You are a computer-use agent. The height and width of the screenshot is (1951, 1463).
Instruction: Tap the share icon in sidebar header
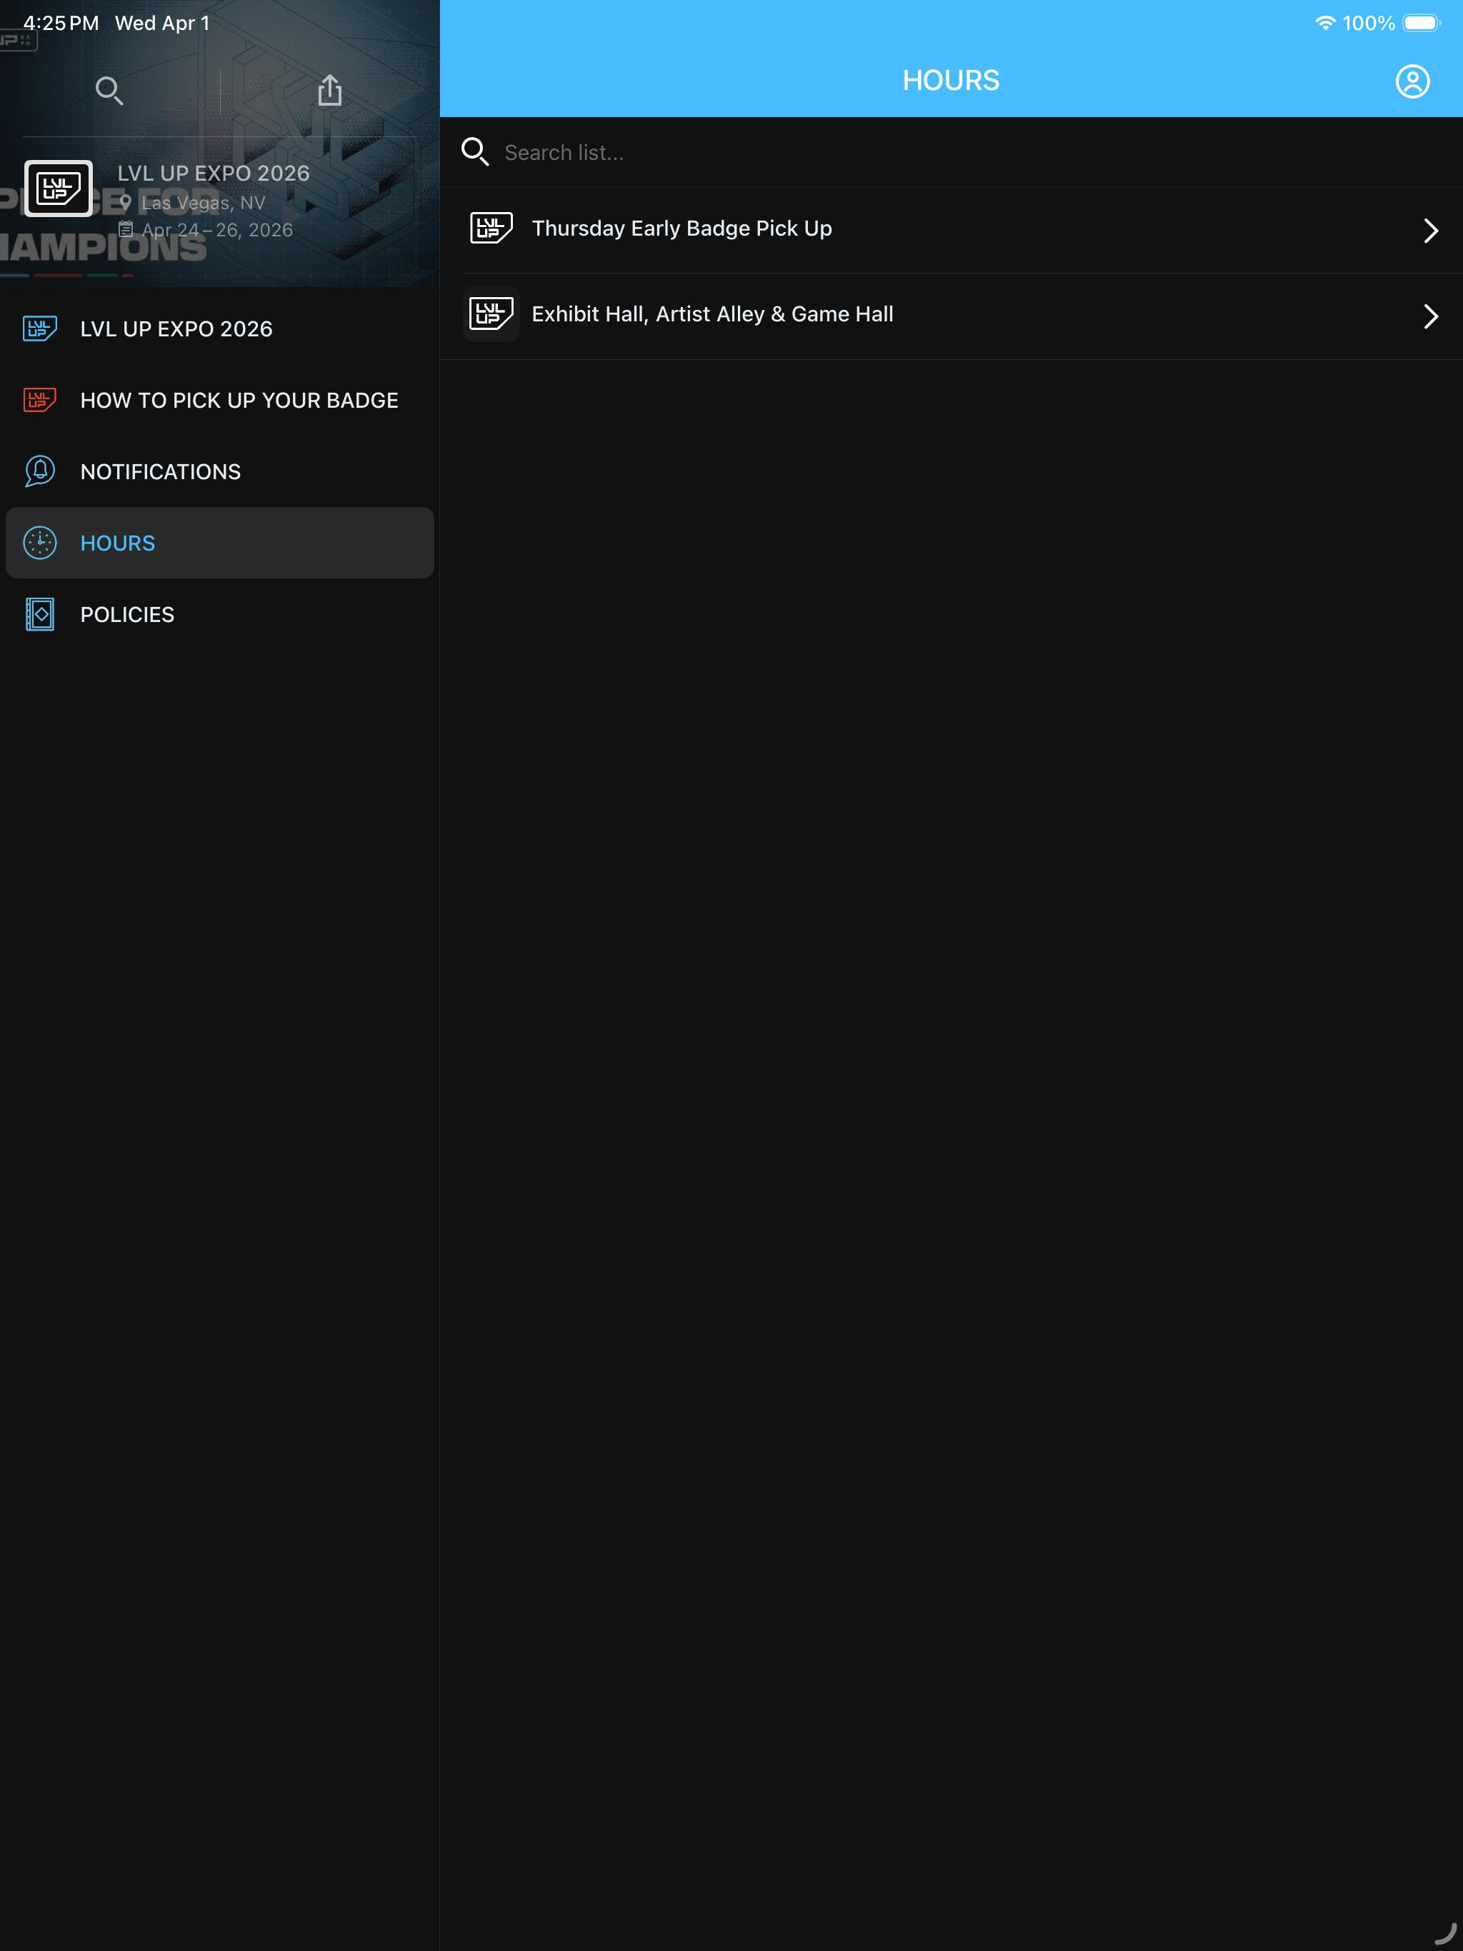330,89
